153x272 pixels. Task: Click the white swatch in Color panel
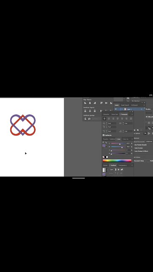click(107, 157)
